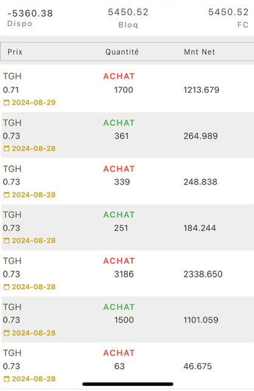
Task: Open the FC balance value
Action: [228, 12]
